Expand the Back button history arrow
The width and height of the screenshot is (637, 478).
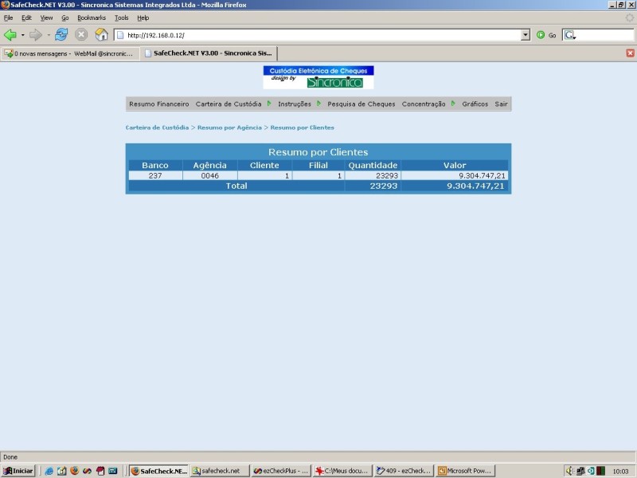23,35
